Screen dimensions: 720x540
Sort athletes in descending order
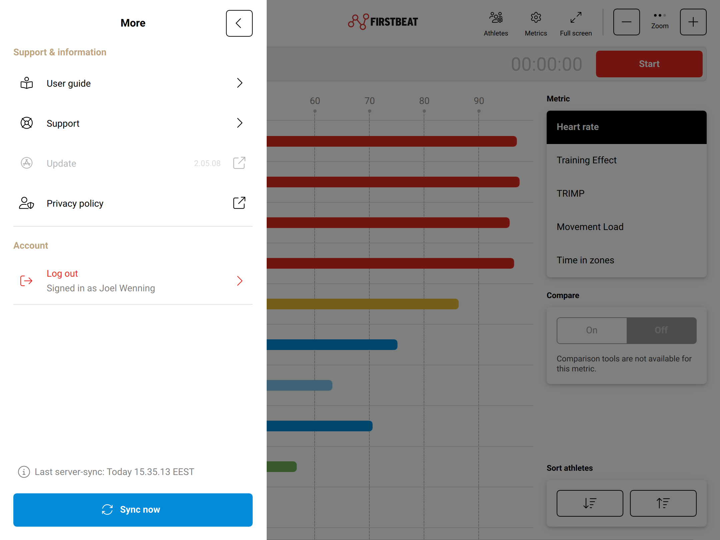coord(590,503)
